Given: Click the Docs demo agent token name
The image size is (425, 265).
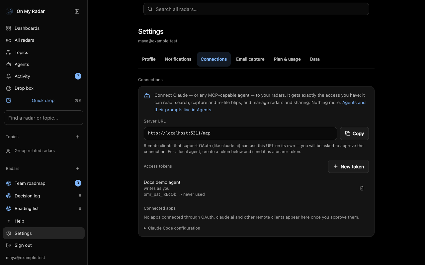Looking at the screenshot, I should (162, 182).
